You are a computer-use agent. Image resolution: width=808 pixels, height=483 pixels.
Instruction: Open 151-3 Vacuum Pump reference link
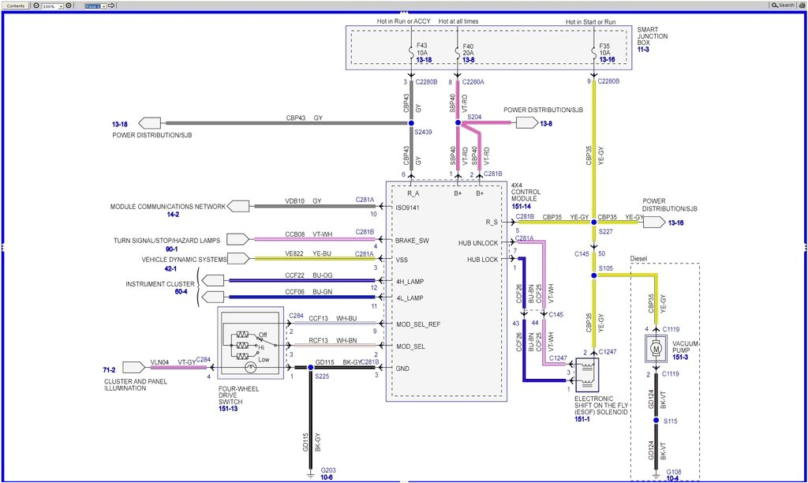[680, 358]
